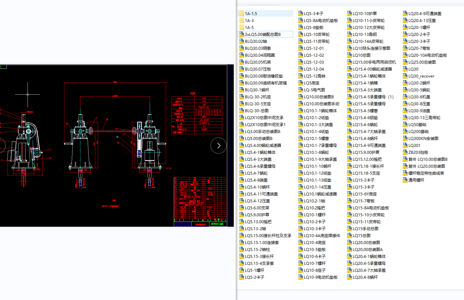Image resolution: width=464 pixels, height=300 pixels.
Task: Click the file icon of LQ10-10护罩
Action: coord(350,13)
